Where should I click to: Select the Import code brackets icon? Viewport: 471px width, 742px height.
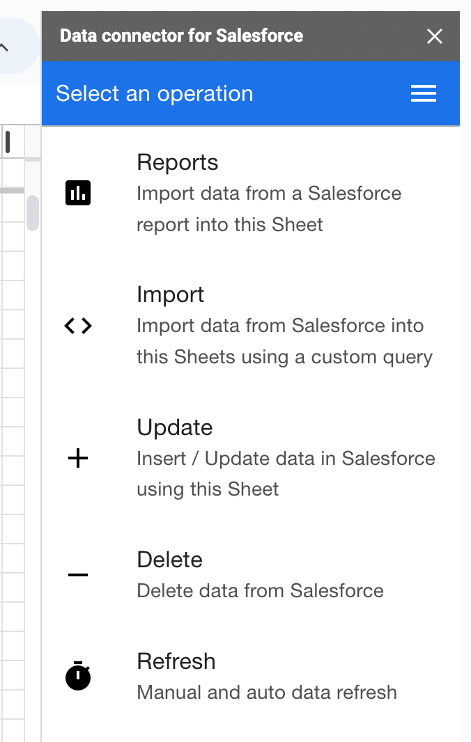pos(78,326)
